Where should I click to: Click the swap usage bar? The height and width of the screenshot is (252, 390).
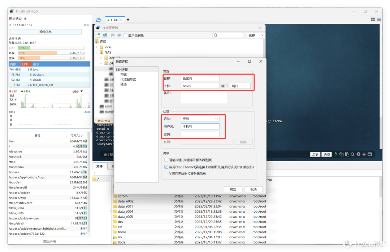click(x=51, y=58)
